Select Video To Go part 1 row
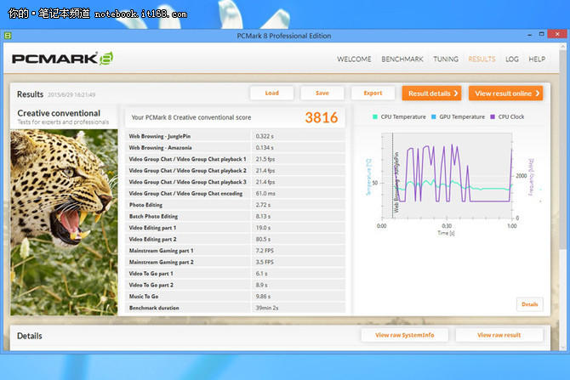Viewport: 570px width, 380px height. point(235,274)
